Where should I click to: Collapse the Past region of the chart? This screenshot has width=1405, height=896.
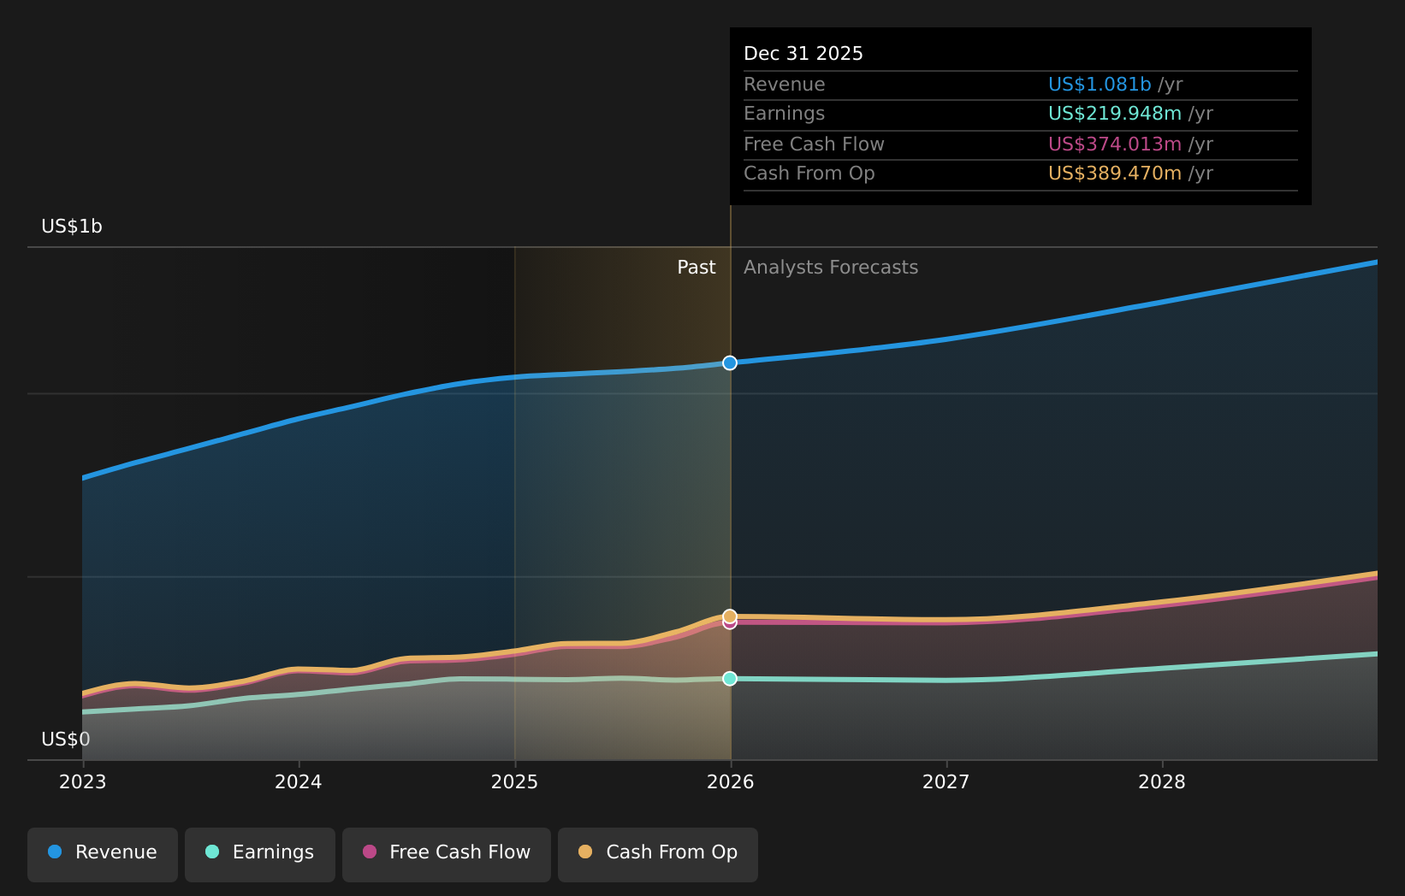click(696, 268)
